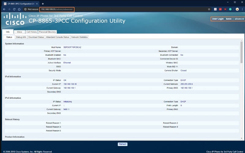Open a new browser tab

click(x=43, y=3)
